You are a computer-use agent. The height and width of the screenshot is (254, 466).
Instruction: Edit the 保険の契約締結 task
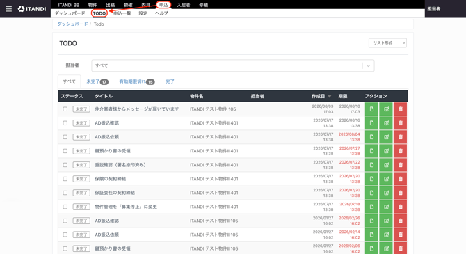pyautogui.click(x=386, y=179)
